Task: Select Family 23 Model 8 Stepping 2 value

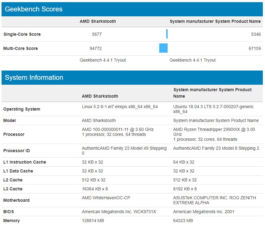Action: pyautogui.click(x=216, y=148)
